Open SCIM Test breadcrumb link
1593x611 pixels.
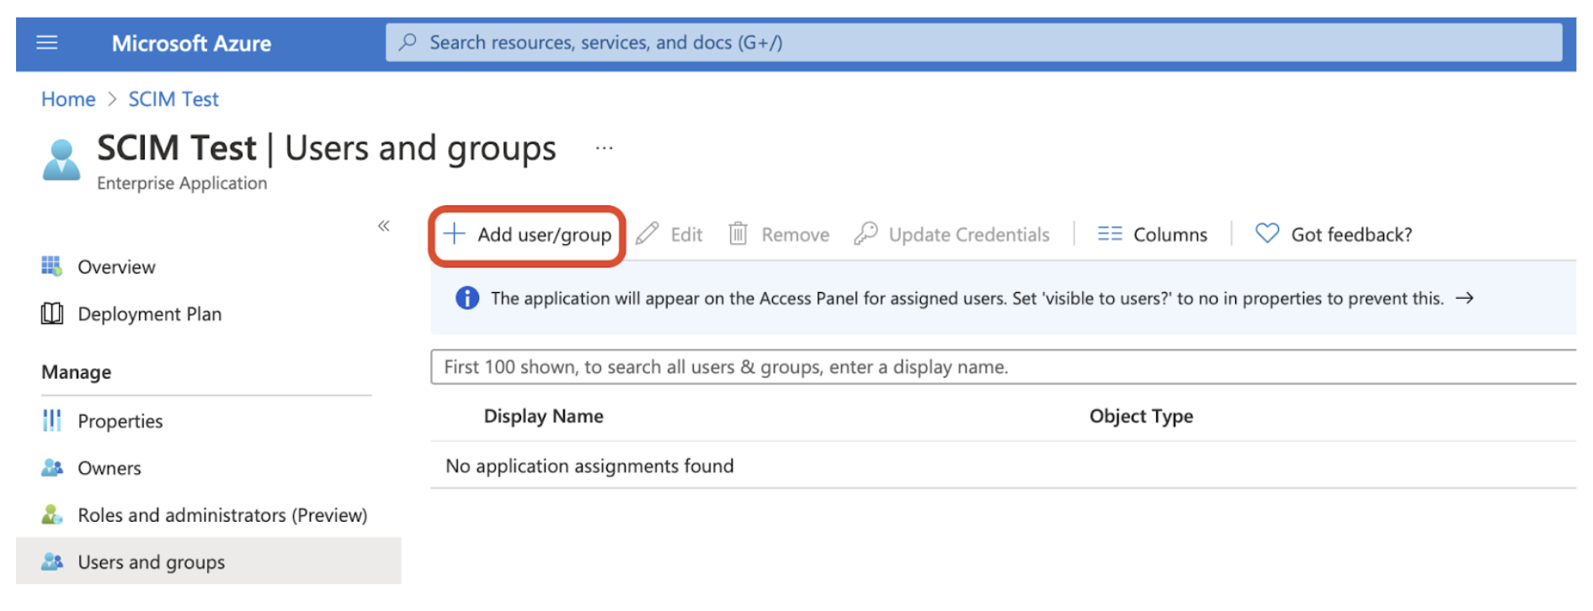[x=173, y=99]
